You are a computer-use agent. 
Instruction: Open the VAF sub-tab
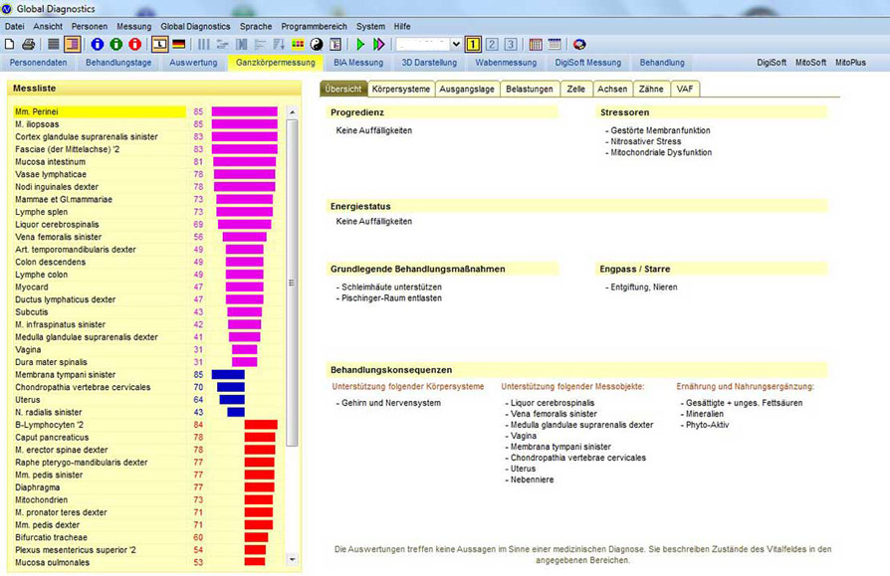click(x=685, y=89)
